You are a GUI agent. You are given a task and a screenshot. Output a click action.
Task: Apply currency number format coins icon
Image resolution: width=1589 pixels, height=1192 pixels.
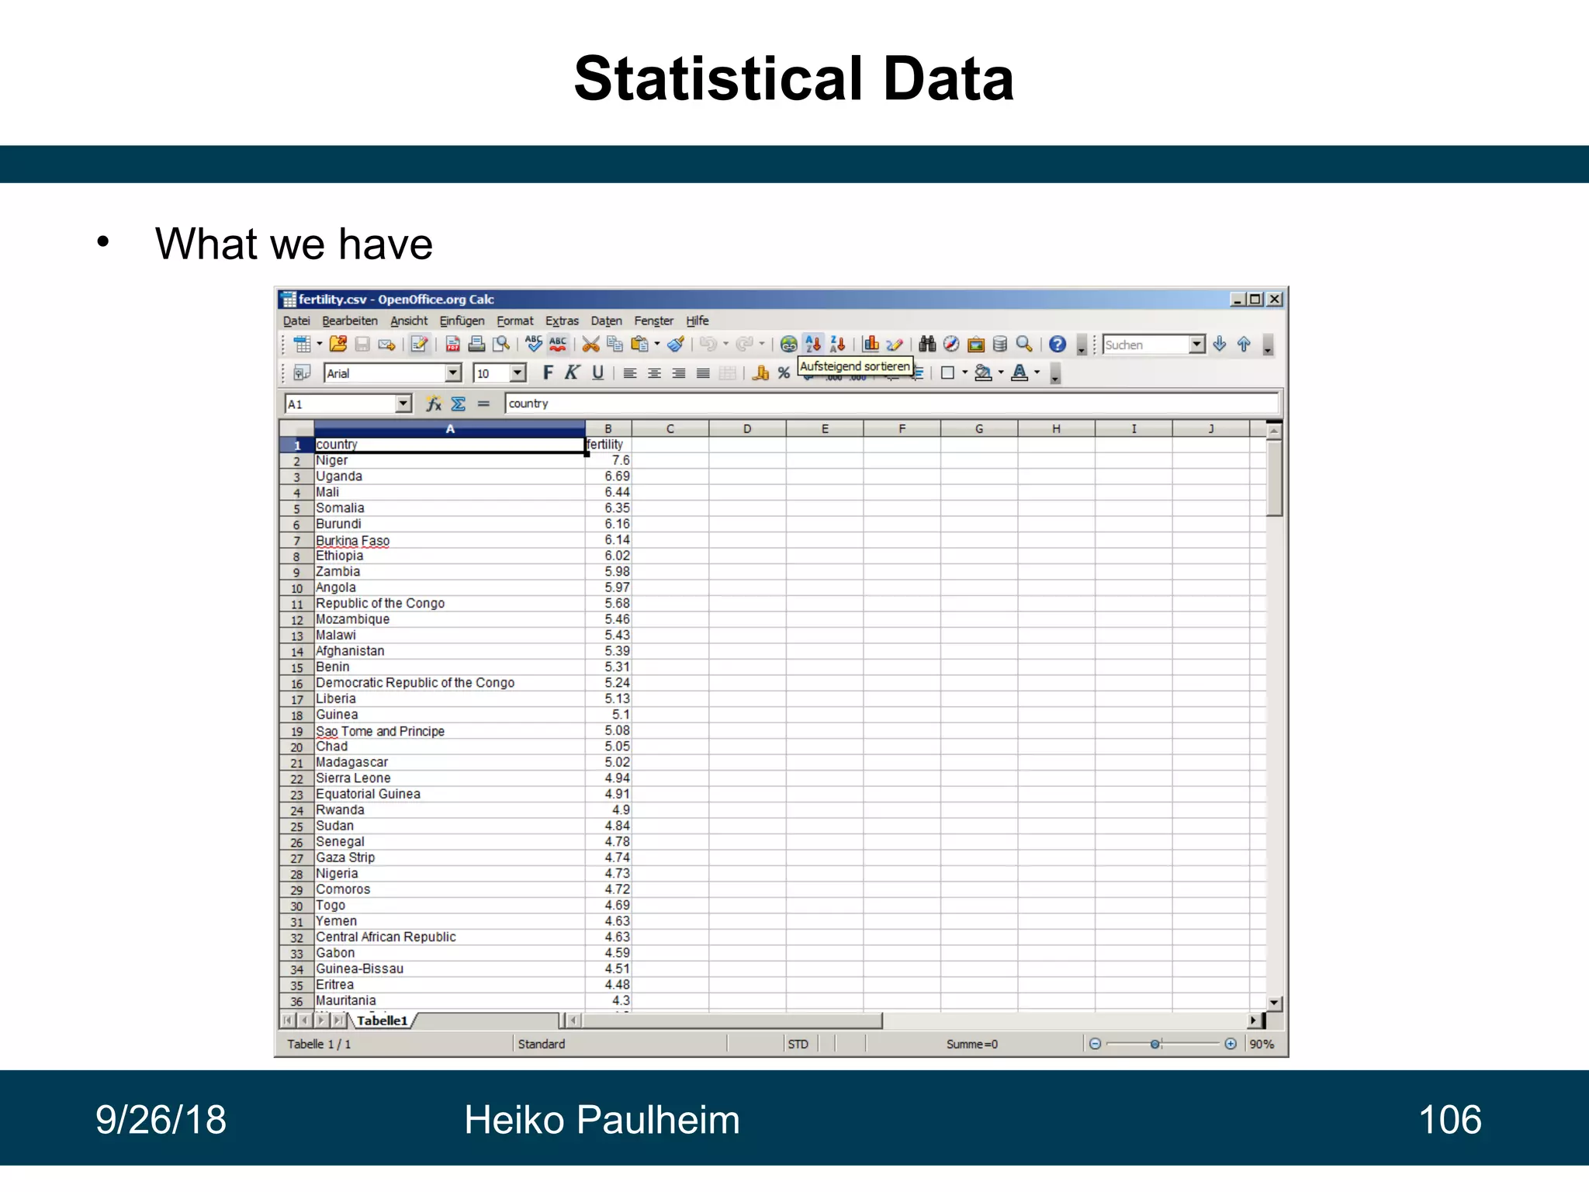(x=760, y=373)
